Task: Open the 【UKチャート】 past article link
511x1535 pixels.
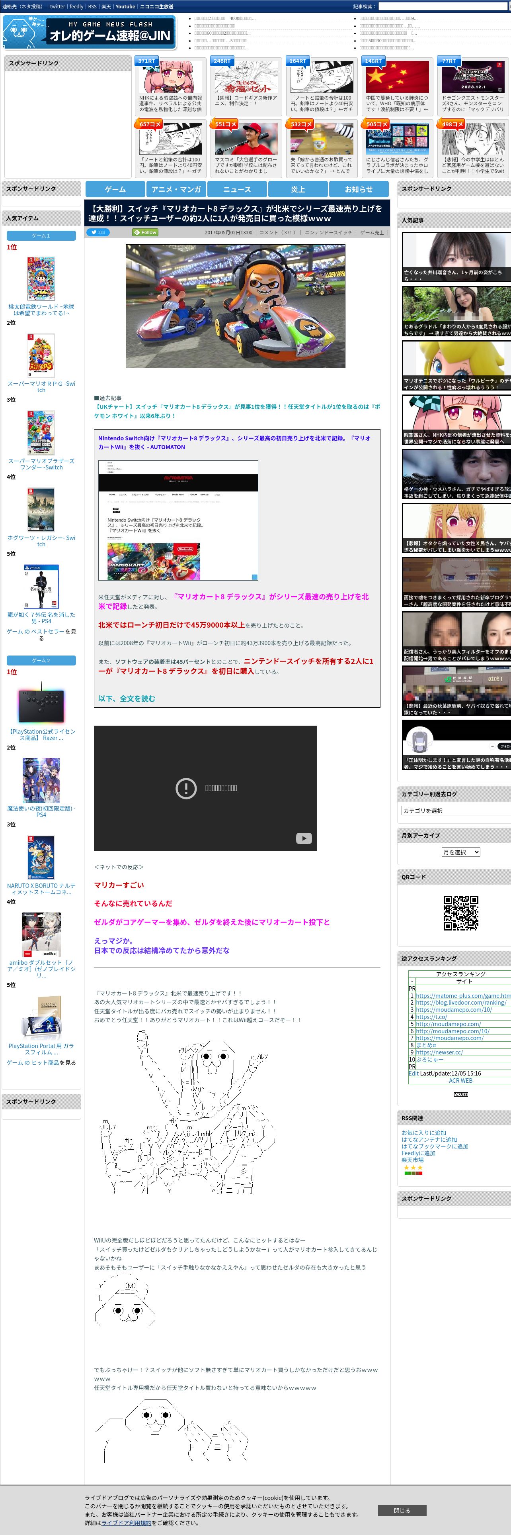Action: pyautogui.click(x=237, y=411)
